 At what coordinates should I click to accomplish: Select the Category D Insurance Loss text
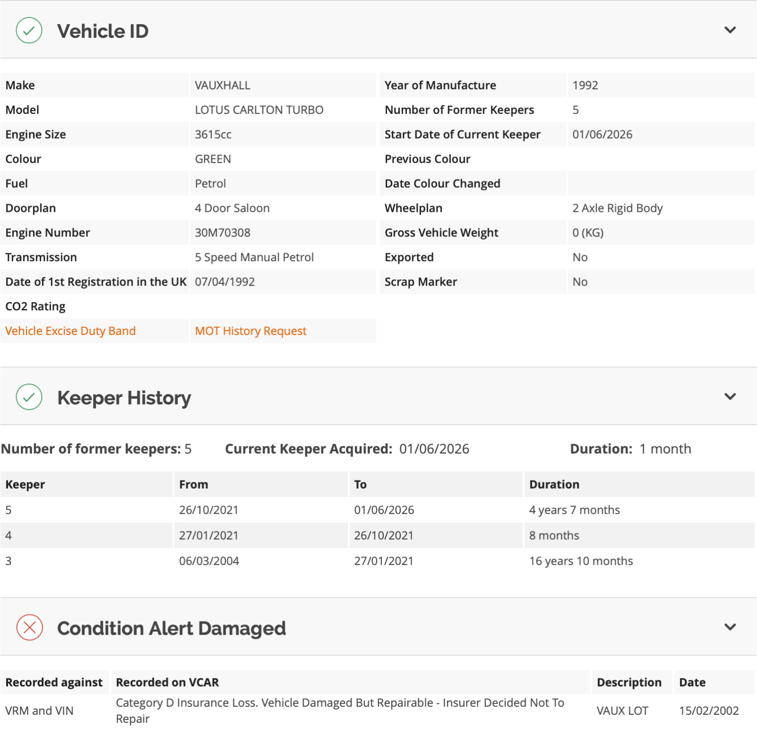pyautogui.click(x=340, y=710)
